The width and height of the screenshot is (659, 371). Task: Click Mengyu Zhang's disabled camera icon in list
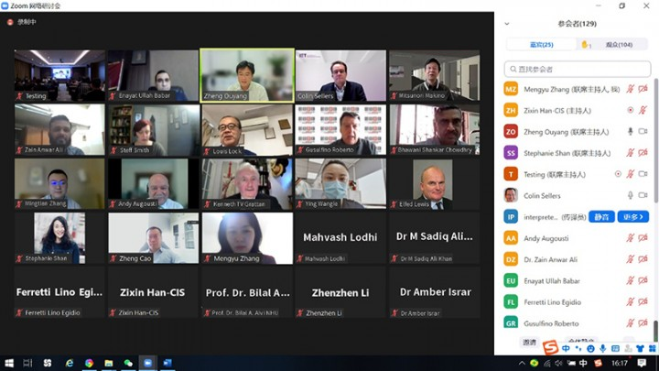point(643,89)
